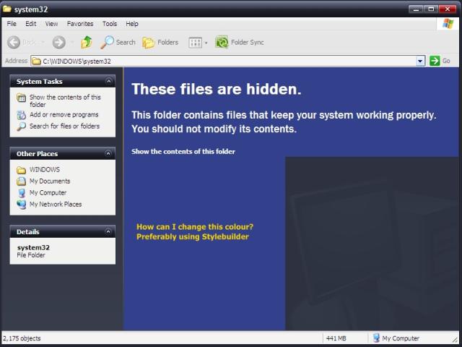Open the Views button dropdown arrow
The height and width of the screenshot is (347, 462).
pos(206,43)
